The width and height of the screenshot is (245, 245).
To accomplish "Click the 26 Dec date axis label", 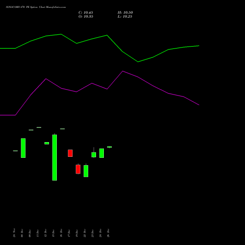I will 108,233.
